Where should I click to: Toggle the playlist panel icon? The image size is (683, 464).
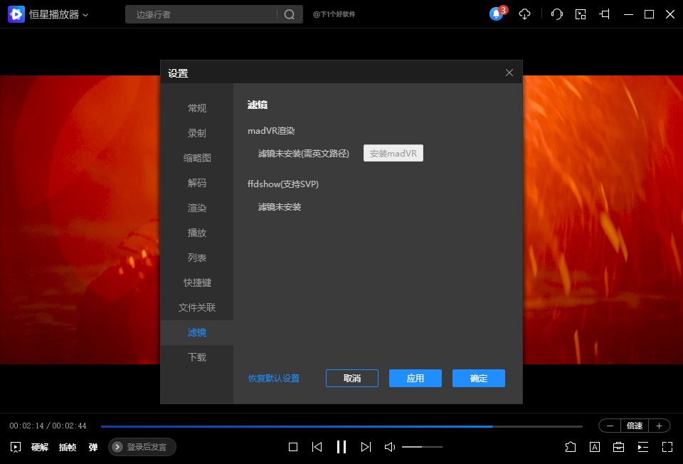[643, 447]
